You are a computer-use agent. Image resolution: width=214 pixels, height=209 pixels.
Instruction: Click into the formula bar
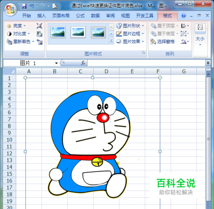click(146, 63)
